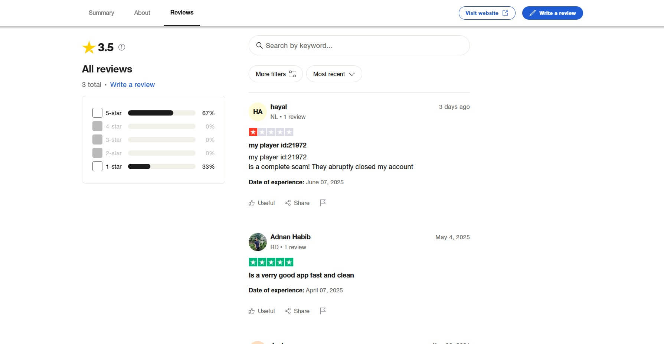Mark Adnan Habib's review as Useful

261,311
